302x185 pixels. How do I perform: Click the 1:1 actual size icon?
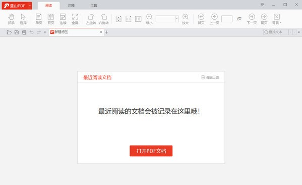[x=138, y=19]
